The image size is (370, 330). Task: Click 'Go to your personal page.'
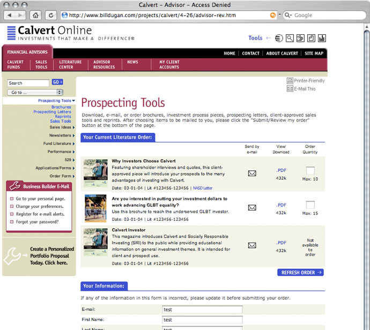point(40,199)
